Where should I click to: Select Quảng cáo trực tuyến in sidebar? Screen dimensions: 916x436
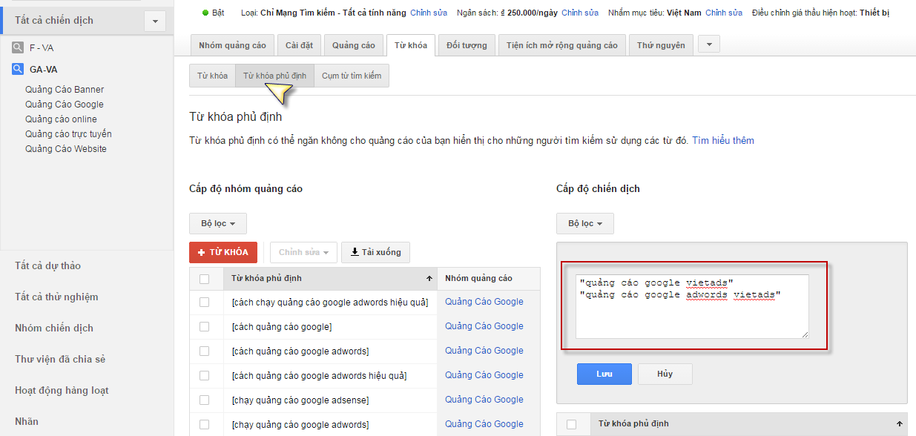68,133
